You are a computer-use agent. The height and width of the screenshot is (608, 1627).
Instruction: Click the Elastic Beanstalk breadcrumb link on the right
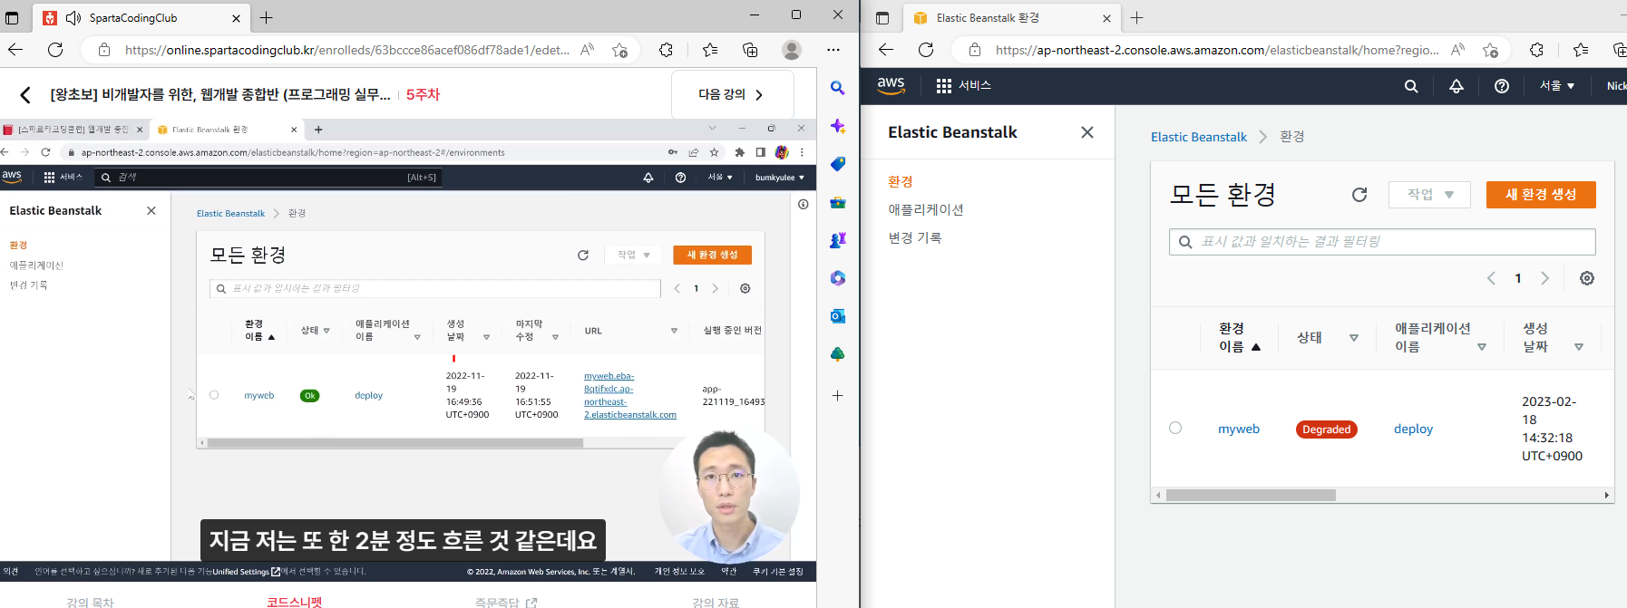[x=1199, y=137]
